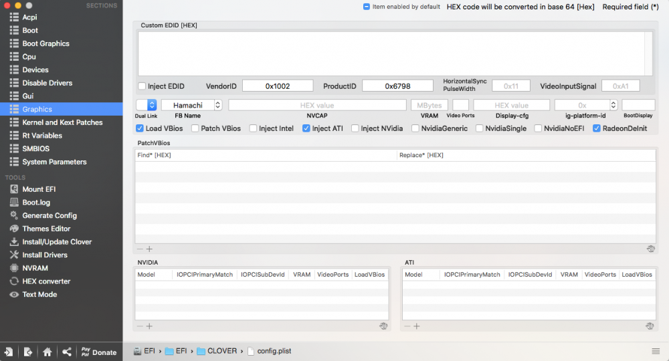Check the NvidiaGeneric checkbox
The height and width of the screenshot is (361, 669).
(415, 128)
